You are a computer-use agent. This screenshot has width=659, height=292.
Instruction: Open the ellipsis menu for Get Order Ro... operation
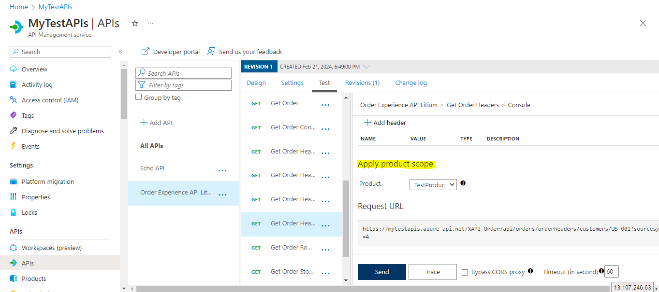325,250
